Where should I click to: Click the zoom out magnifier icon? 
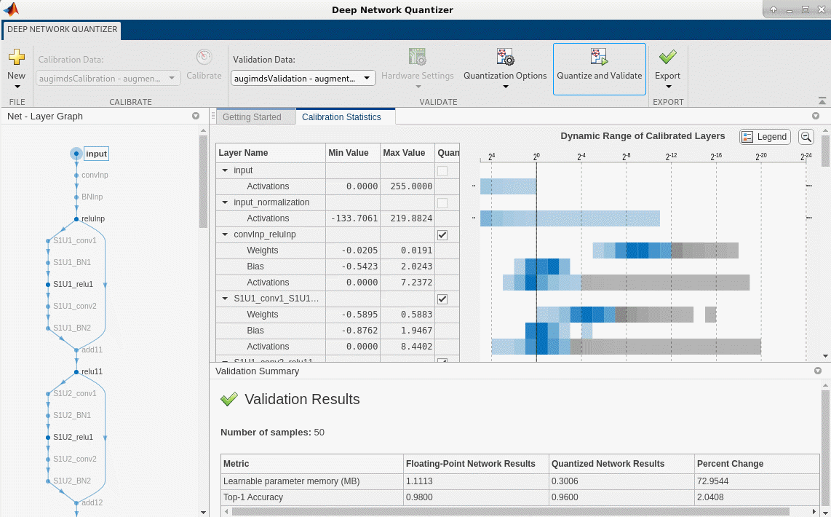click(x=806, y=137)
